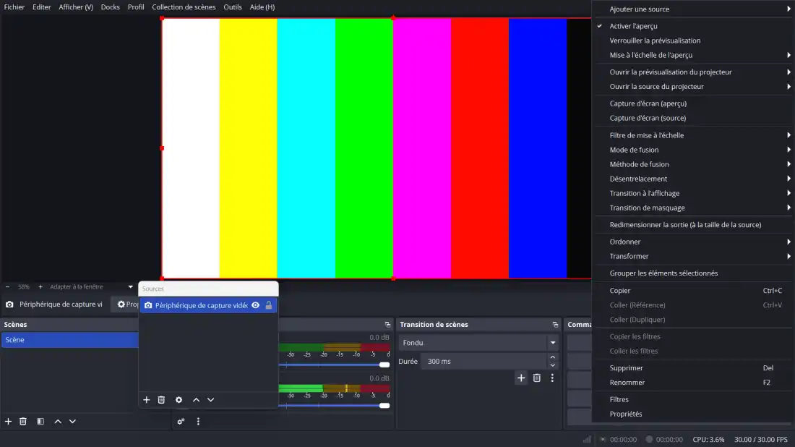
Task: Add a transition with the plus icon
Action: (521, 378)
